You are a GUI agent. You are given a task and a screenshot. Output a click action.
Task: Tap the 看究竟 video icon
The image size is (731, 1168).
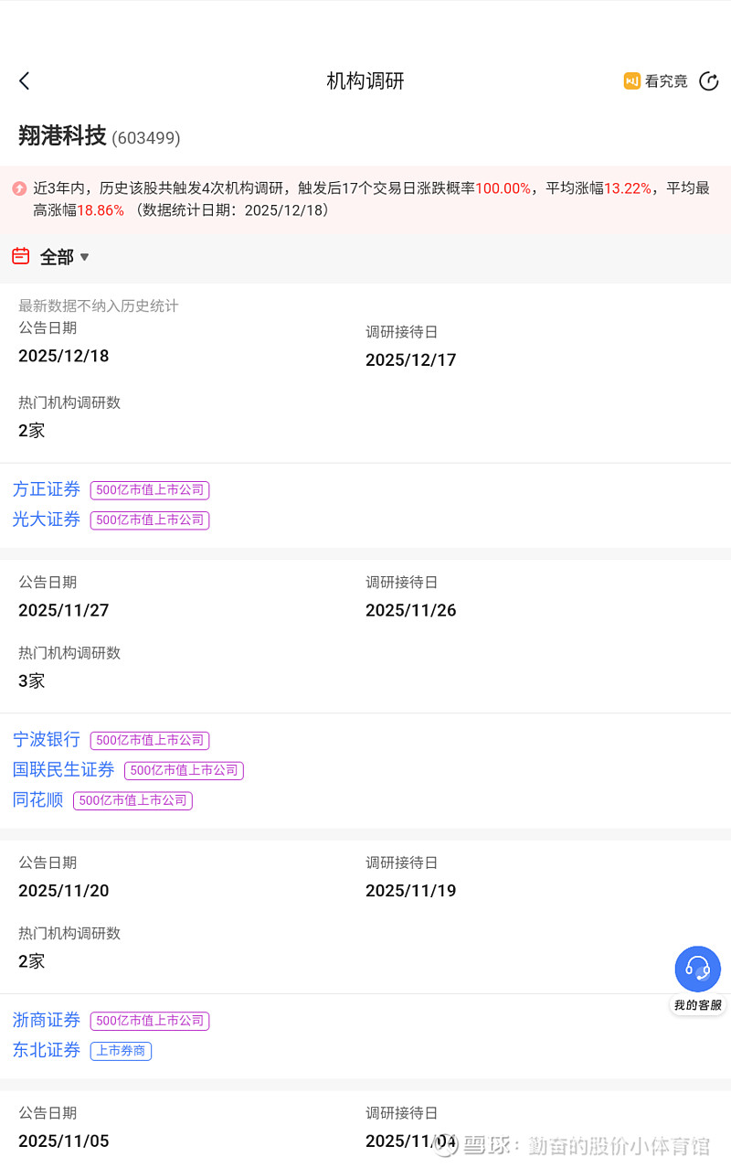(x=631, y=81)
